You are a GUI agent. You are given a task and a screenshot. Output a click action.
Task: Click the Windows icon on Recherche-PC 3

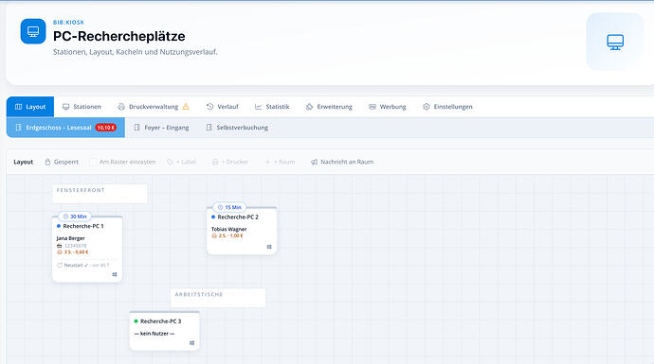pyautogui.click(x=191, y=343)
